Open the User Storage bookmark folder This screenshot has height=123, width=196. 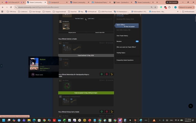(35, 12)
